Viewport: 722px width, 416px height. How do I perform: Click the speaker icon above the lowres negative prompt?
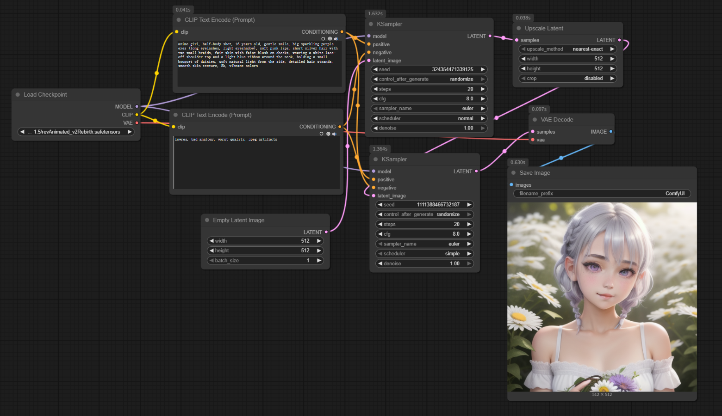(x=334, y=134)
